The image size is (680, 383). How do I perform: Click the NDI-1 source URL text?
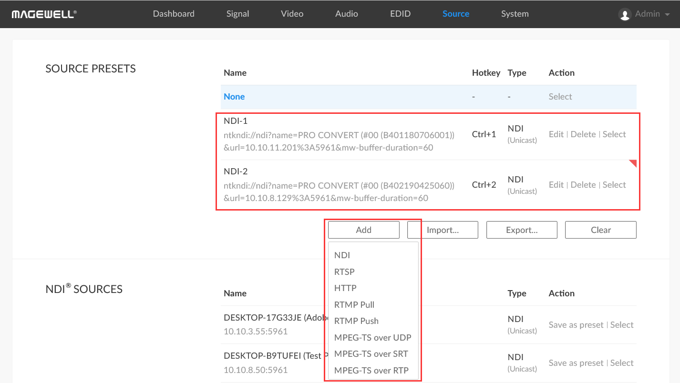click(339, 141)
